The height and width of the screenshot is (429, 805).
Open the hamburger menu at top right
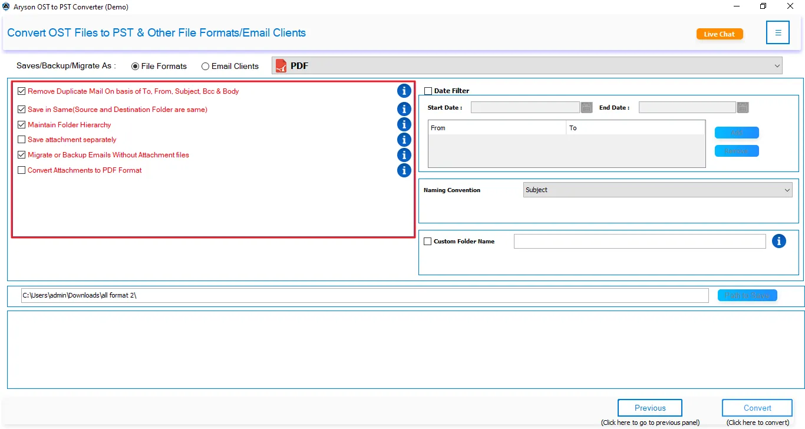click(x=777, y=32)
